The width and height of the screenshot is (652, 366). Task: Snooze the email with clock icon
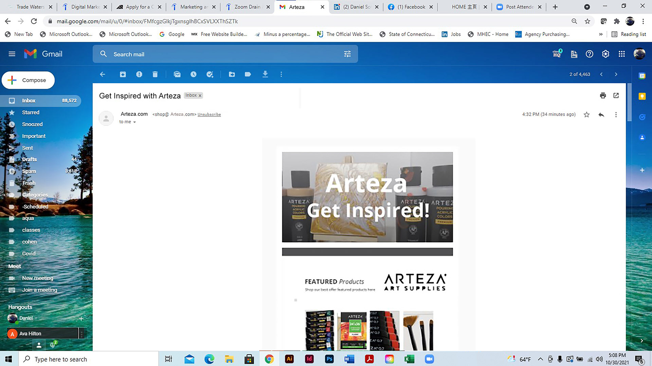tap(194, 74)
